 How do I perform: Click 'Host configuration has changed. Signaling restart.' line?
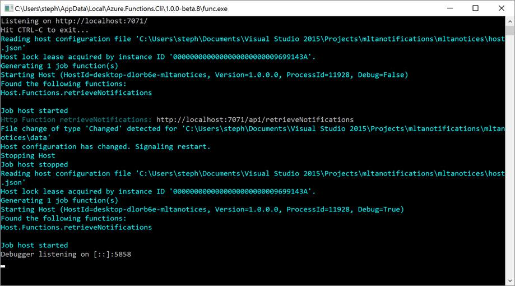coord(105,146)
